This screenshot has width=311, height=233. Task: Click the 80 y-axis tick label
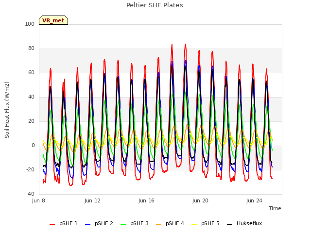[31, 49]
